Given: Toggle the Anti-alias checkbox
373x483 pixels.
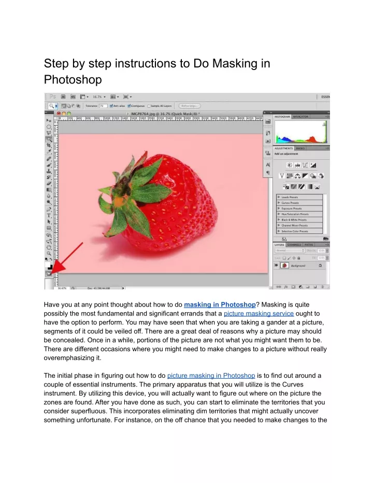Looking at the screenshot, I should pos(111,106).
